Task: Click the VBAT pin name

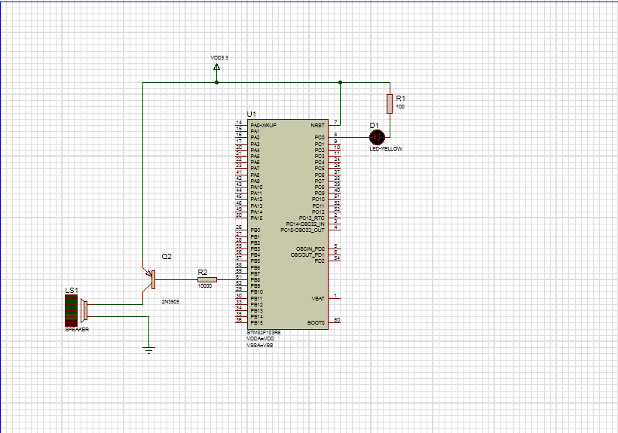Action: 318,298
